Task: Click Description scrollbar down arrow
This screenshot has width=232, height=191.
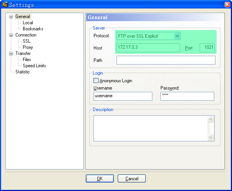Action: [211, 137]
